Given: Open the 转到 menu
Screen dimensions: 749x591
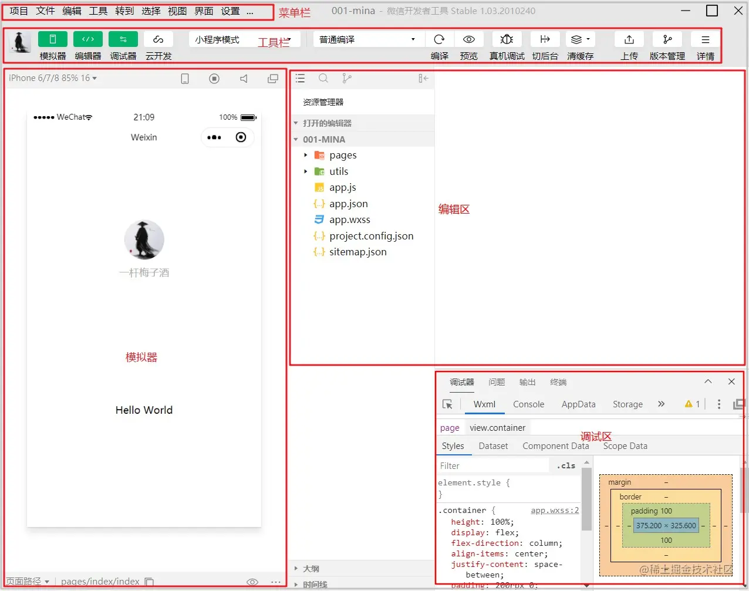Looking at the screenshot, I should 124,11.
